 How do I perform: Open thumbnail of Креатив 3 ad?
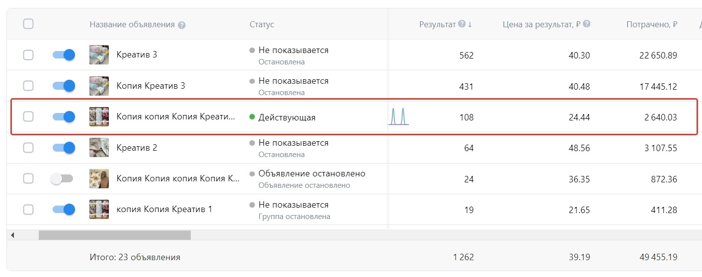pos(99,55)
